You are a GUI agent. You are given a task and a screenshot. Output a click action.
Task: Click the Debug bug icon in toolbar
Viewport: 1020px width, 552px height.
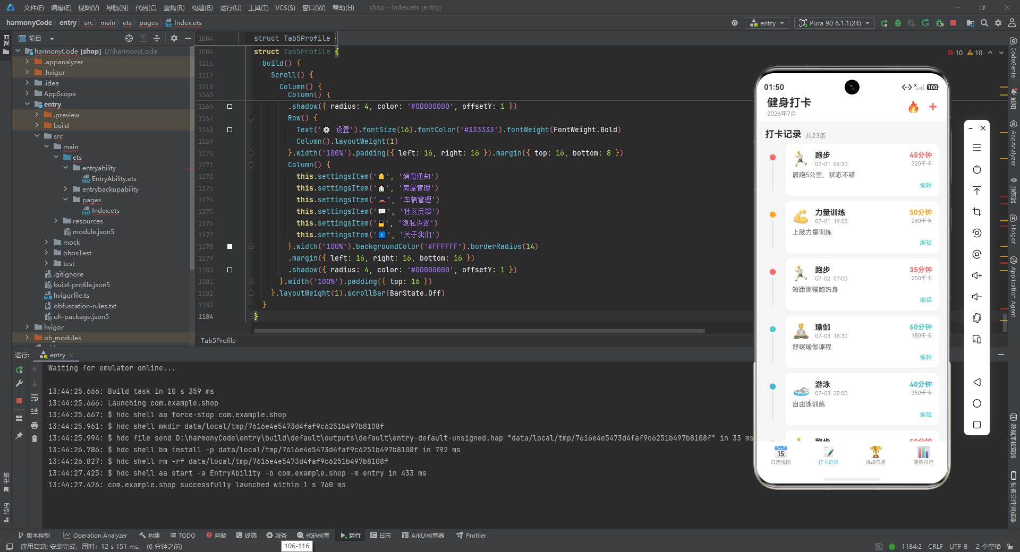(898, 23)
